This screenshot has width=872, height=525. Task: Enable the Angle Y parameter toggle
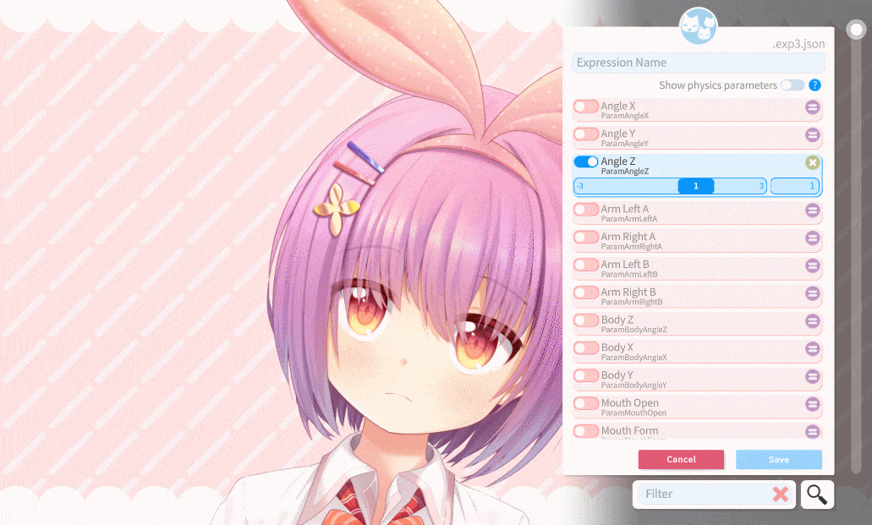click(x=585, y=134)
